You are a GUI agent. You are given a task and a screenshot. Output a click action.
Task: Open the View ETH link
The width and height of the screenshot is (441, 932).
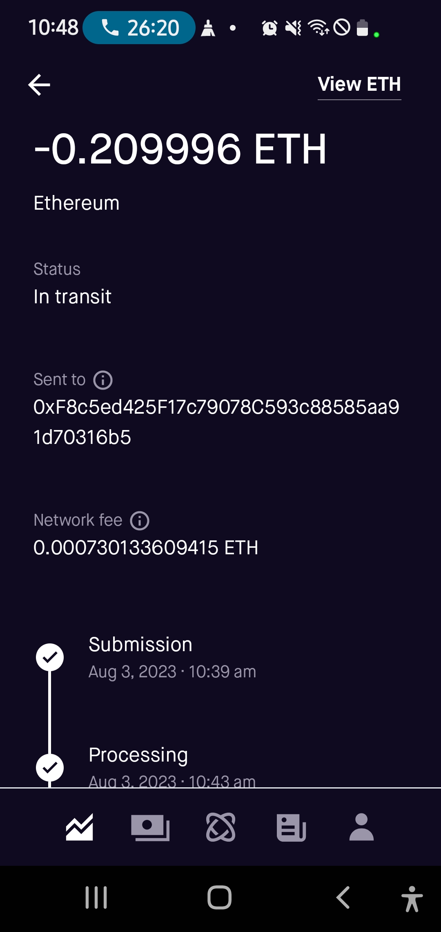pos(359,85)
